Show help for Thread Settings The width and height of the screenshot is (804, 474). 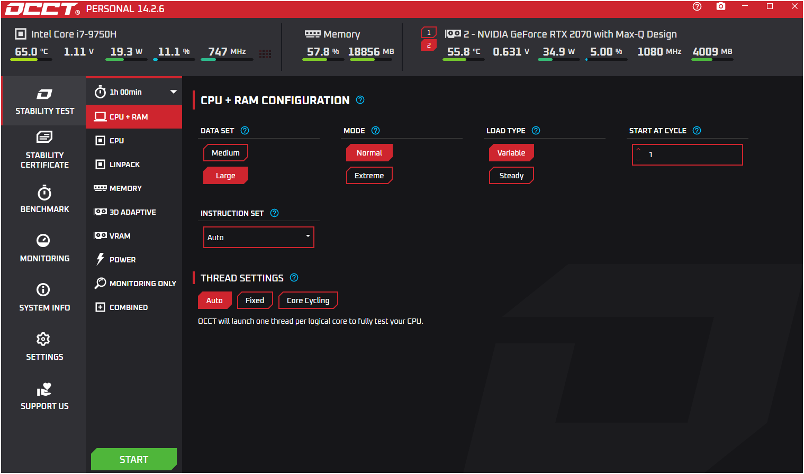(294, 278)
